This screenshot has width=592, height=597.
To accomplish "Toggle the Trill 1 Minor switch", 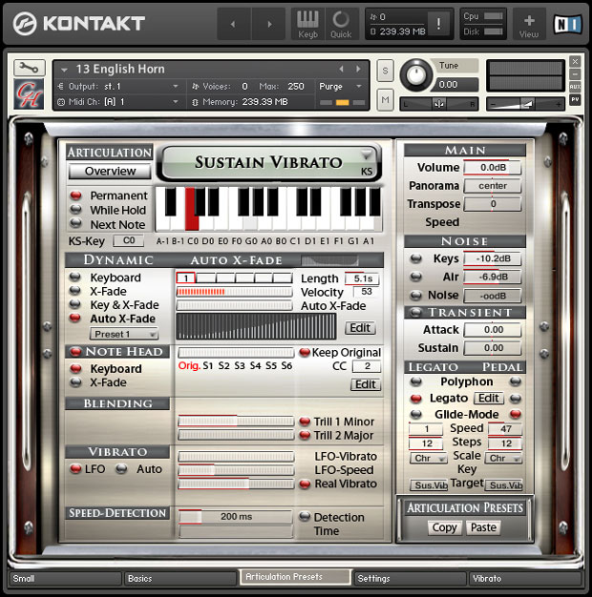I will (x=305, y=422).
